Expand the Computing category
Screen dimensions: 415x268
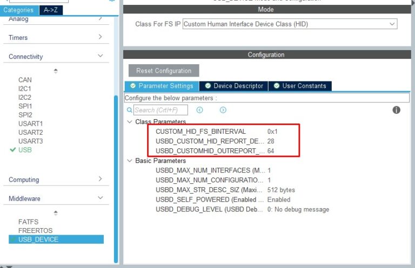click(x=100, y=179)
